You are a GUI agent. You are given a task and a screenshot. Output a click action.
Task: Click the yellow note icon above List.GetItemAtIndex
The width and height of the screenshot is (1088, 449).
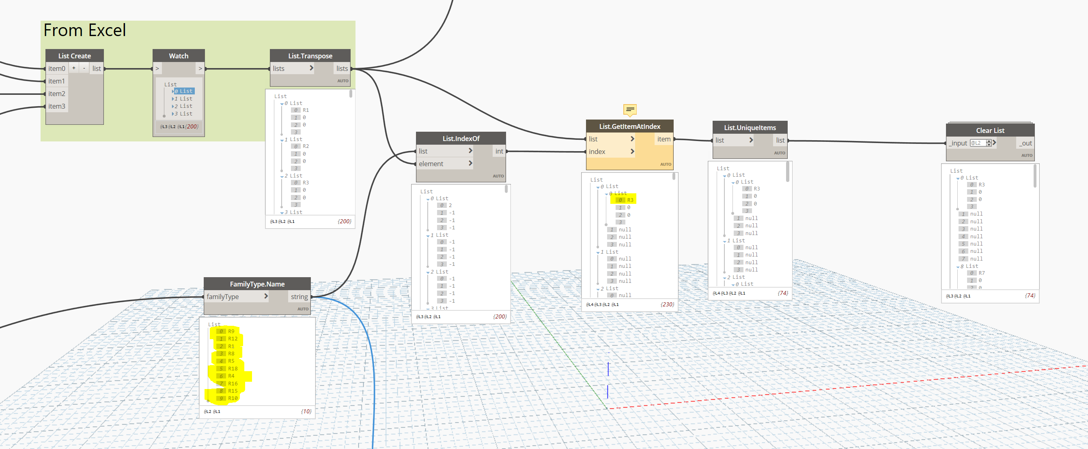[630, 109]
